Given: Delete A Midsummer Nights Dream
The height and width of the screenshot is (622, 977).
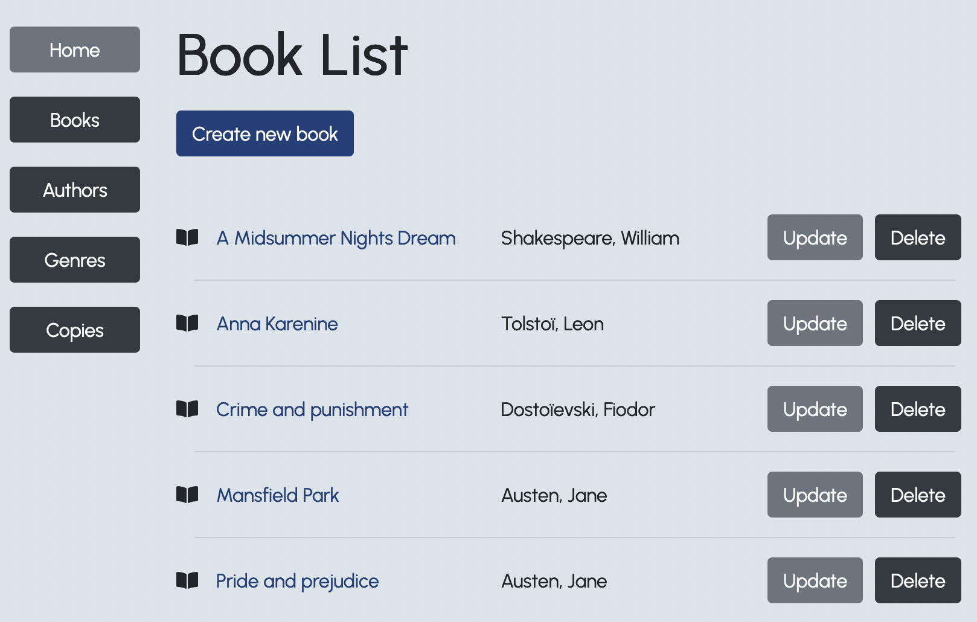Looking at the screenshot, I should pos(918,237).
